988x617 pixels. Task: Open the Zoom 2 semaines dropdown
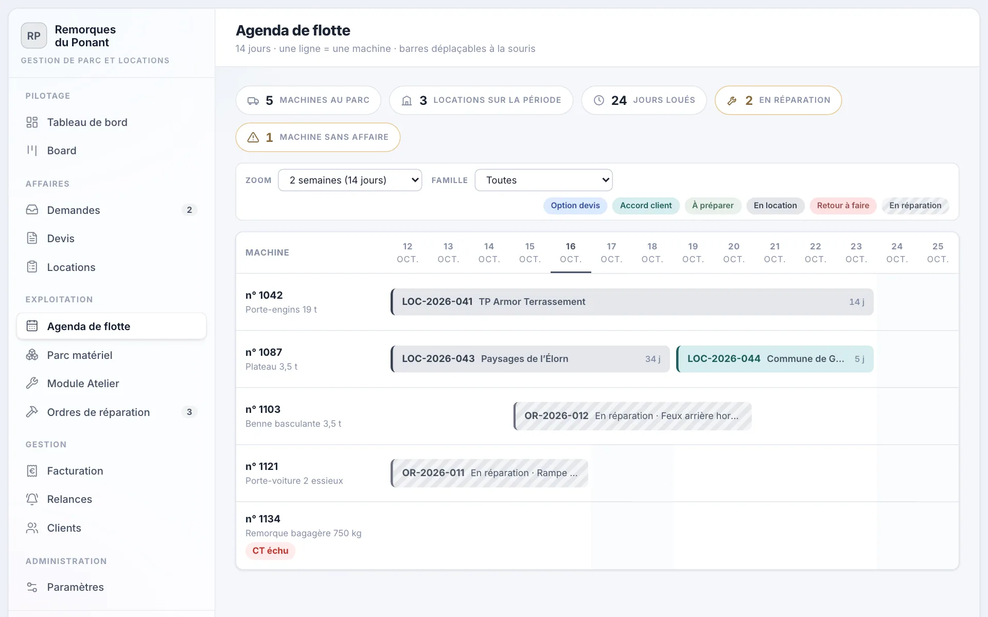tap(350, 180)
